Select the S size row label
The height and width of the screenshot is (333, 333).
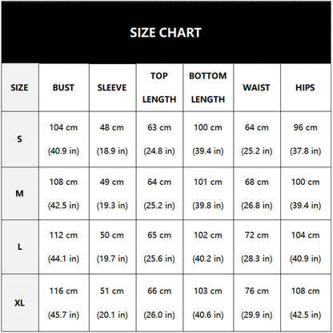20,139
